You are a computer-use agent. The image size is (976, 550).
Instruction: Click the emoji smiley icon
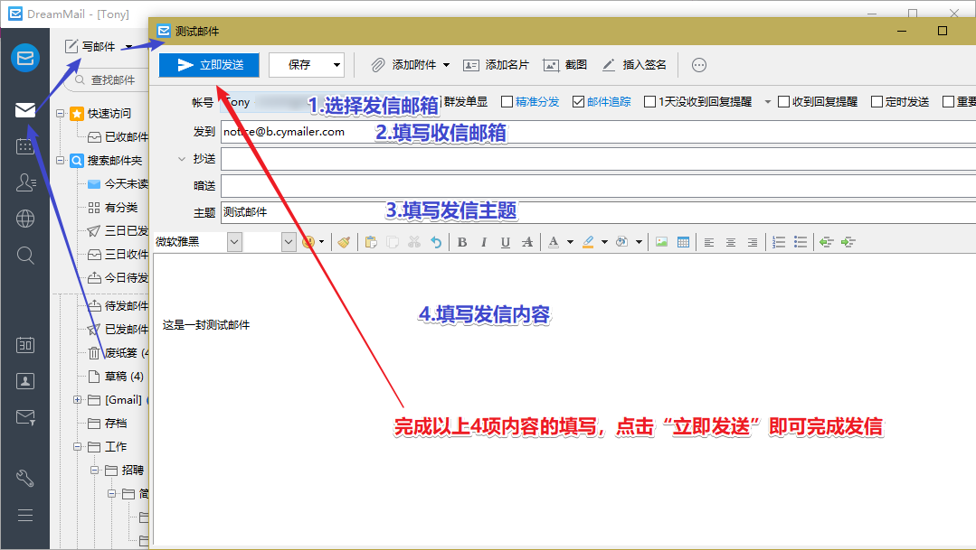tap(308, 242)
